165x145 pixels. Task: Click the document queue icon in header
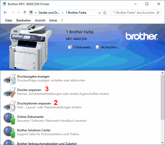[x=69, y=47]
